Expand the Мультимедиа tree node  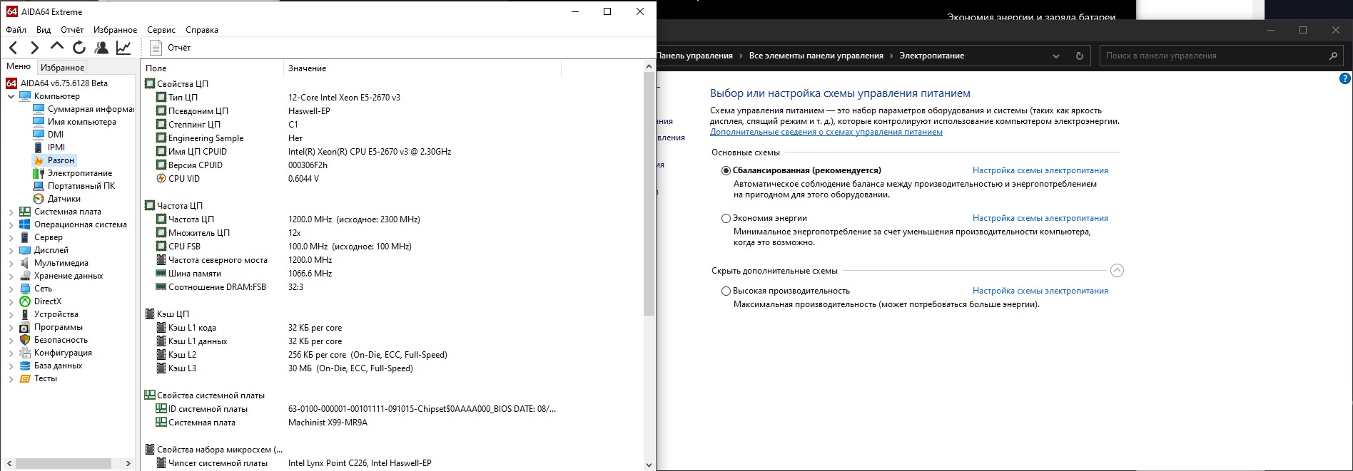tap(11, 263)
